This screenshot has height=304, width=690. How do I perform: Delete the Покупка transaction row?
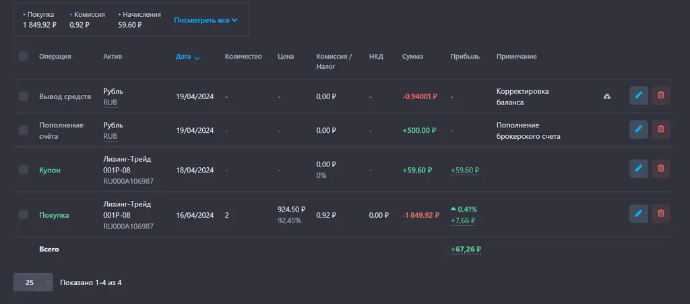click(x=660, y=214)
